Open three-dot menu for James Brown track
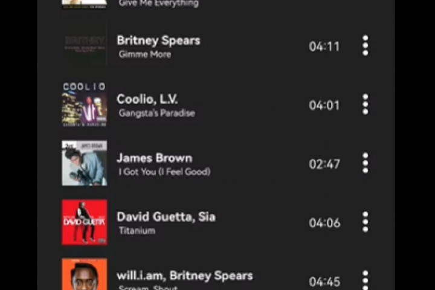This screenshot has width=435, height=290. [x=366, y=163]
